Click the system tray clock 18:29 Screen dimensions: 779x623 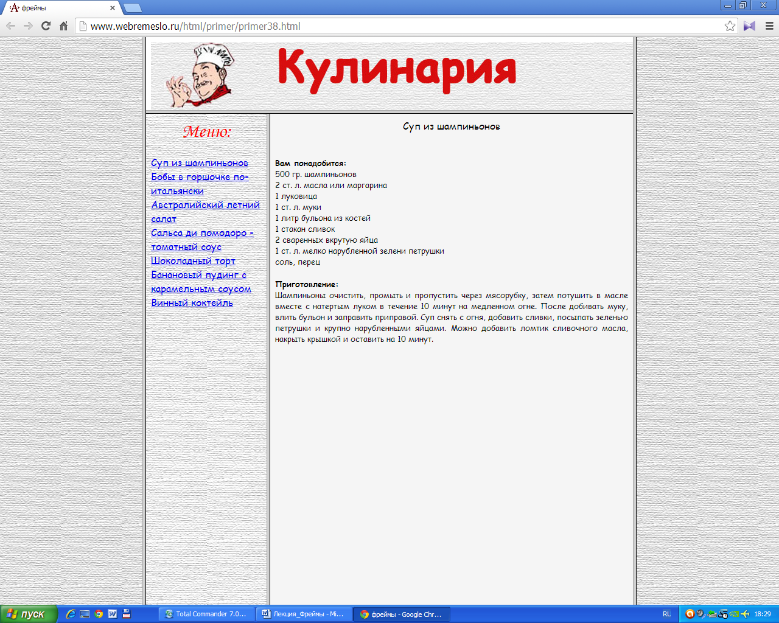point(763,614)
